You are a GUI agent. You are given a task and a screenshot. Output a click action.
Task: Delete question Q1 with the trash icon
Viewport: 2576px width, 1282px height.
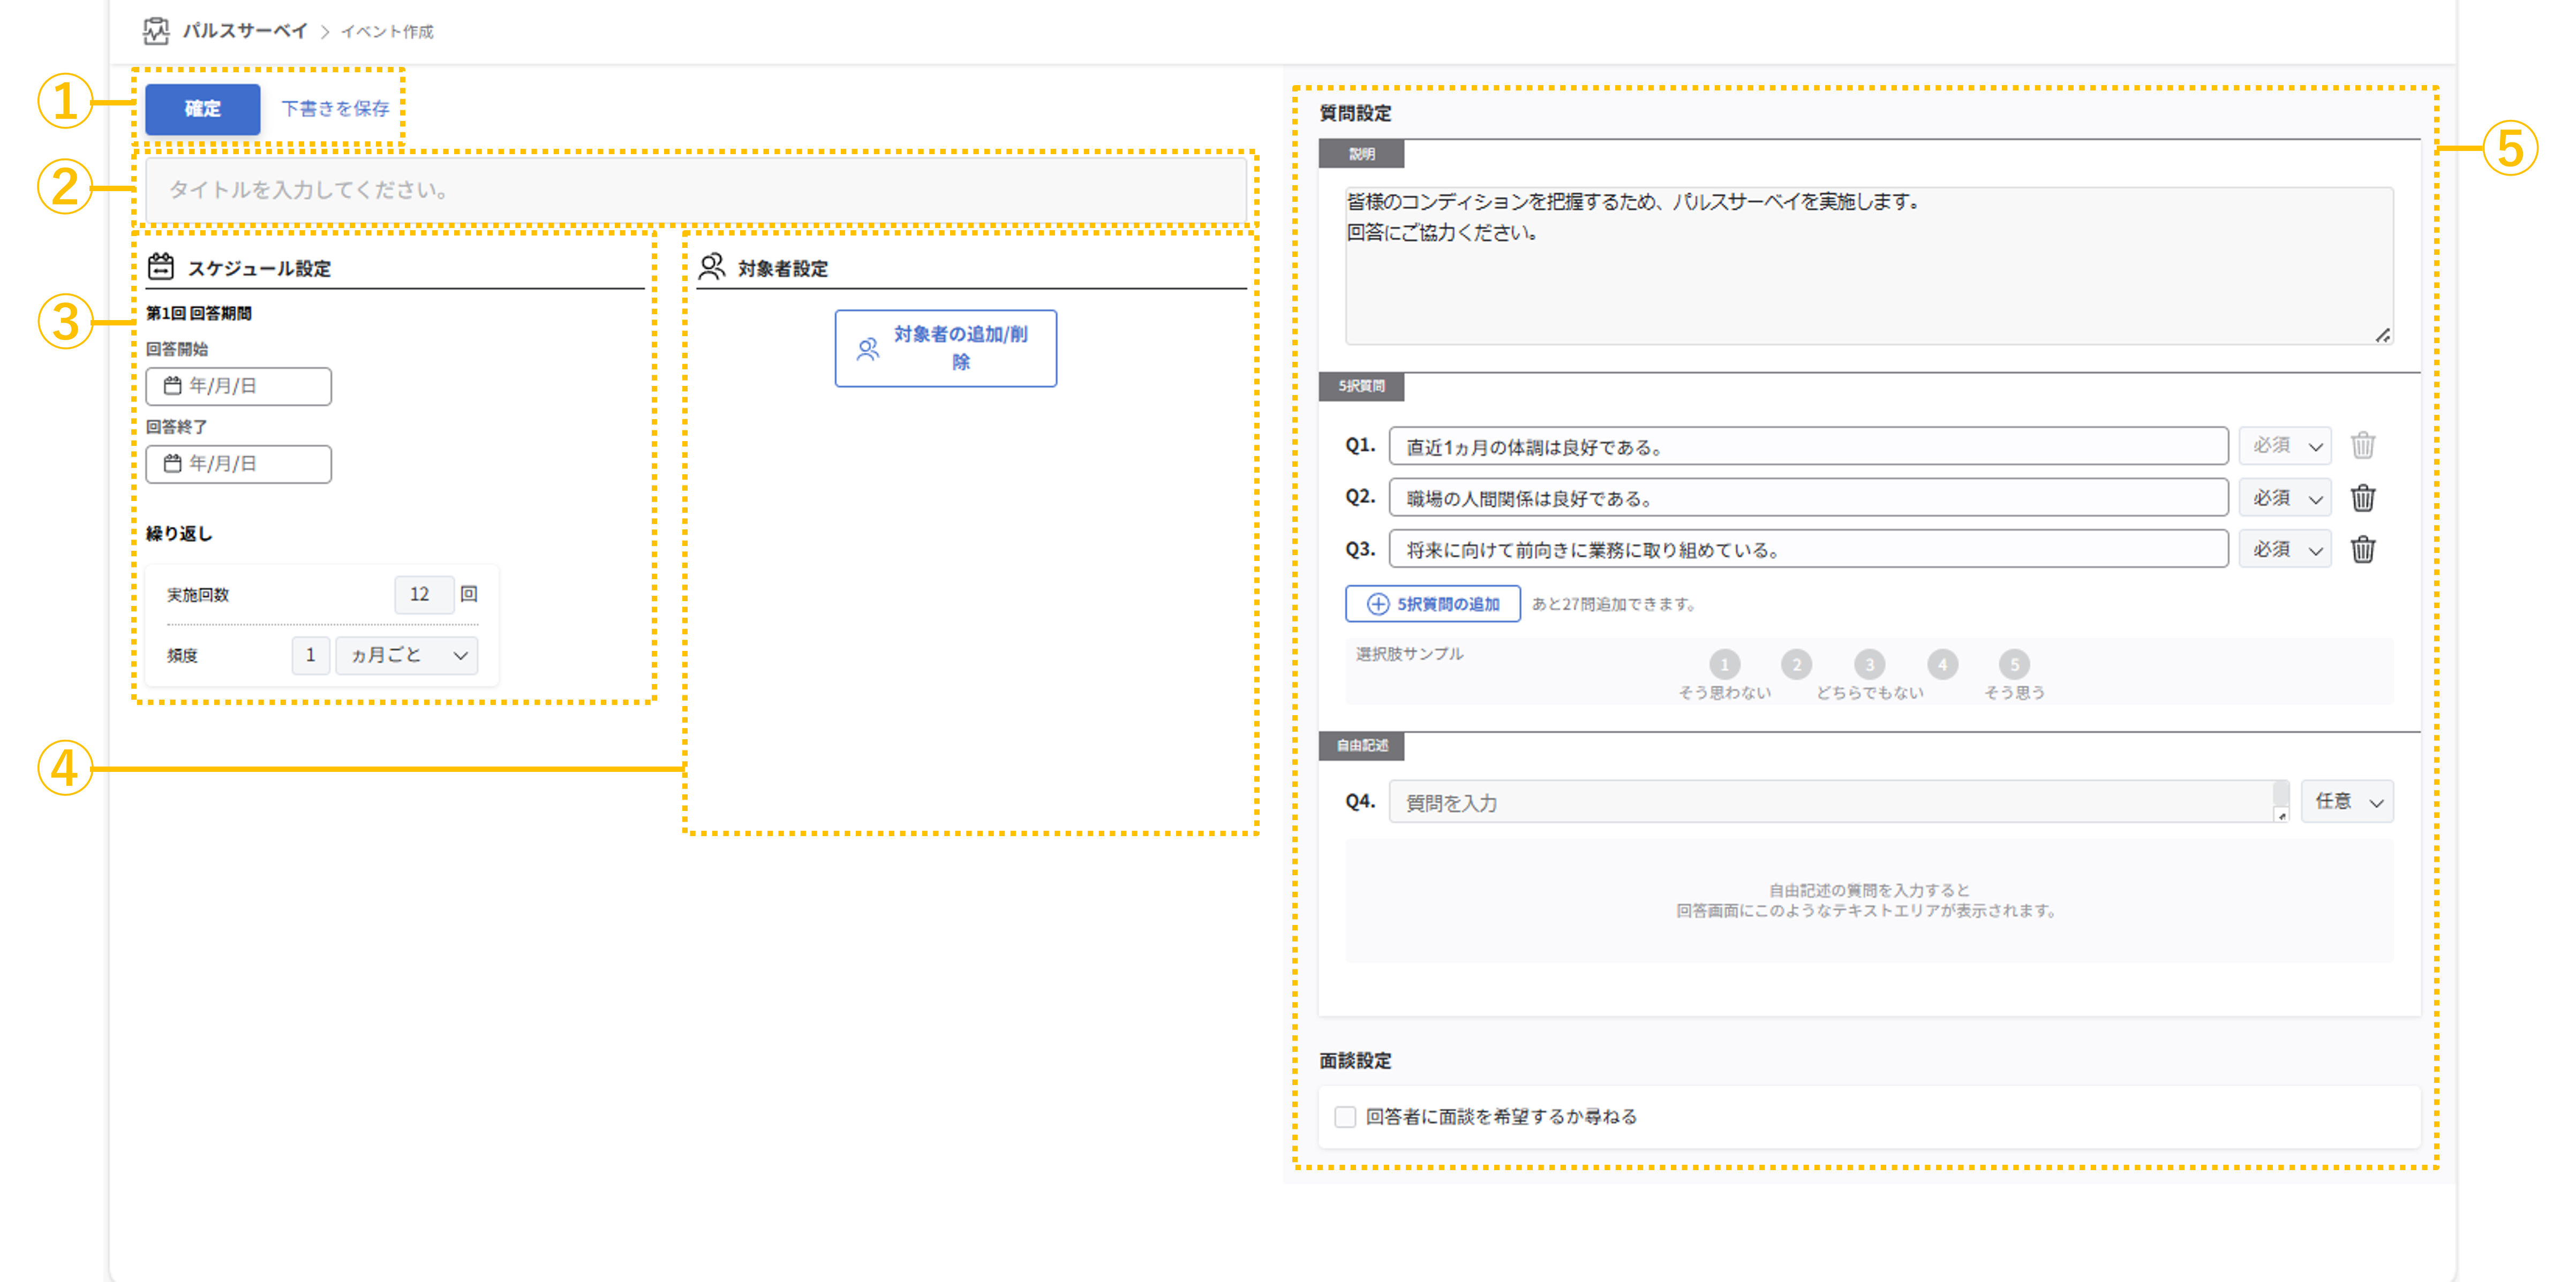click(x=2362, y=446)
